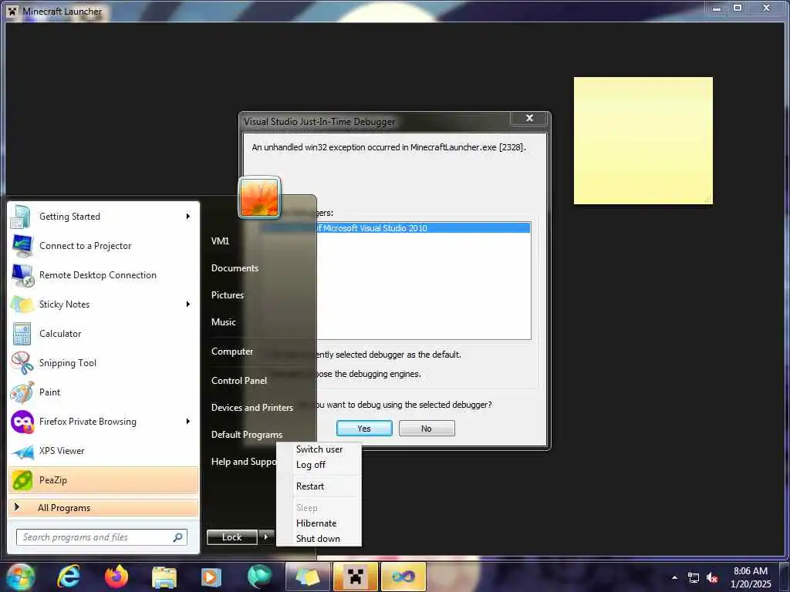This screenshot has height=592, width=790.
Task: Open PeaZip from Start menu
Action: [x=103, y=479]
